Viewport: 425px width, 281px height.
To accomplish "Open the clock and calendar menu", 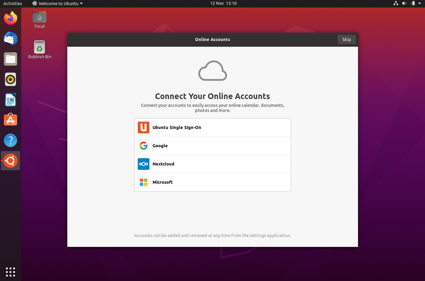I will [223, 3].
